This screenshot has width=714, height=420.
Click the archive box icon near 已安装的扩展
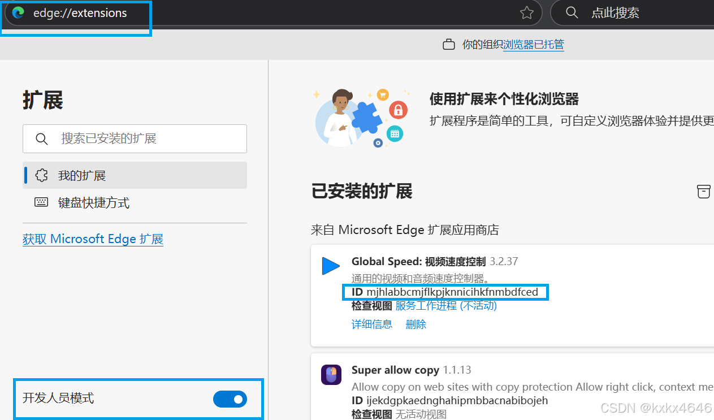click(x=703, y=192)
